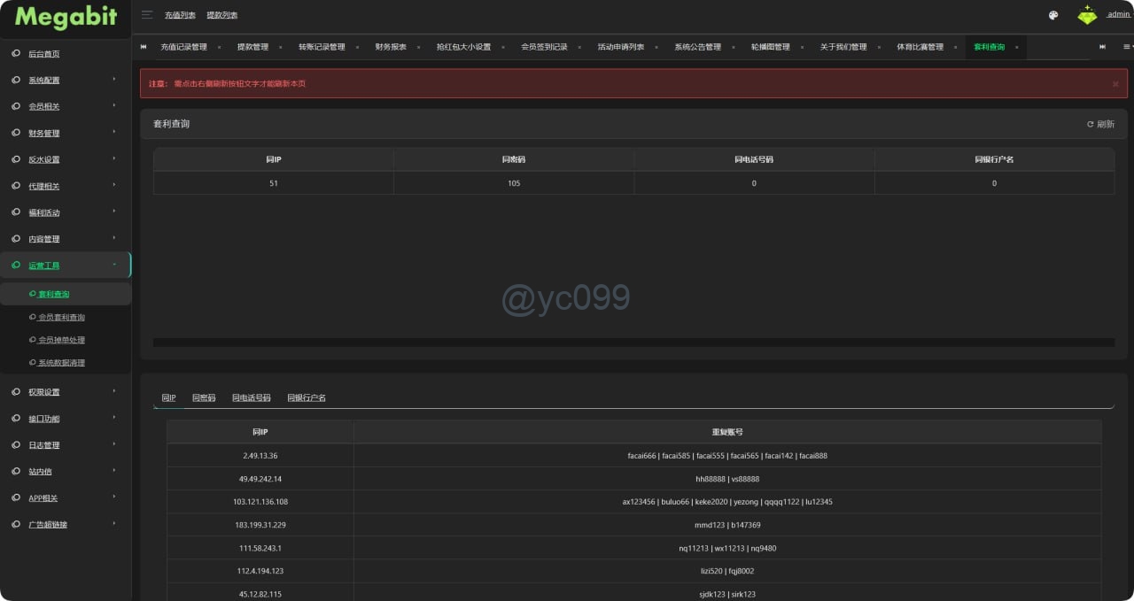Close the red warning notice banner

1115,84
